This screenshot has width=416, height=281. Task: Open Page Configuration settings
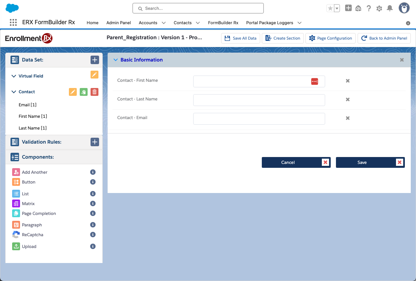click(330, 38)
